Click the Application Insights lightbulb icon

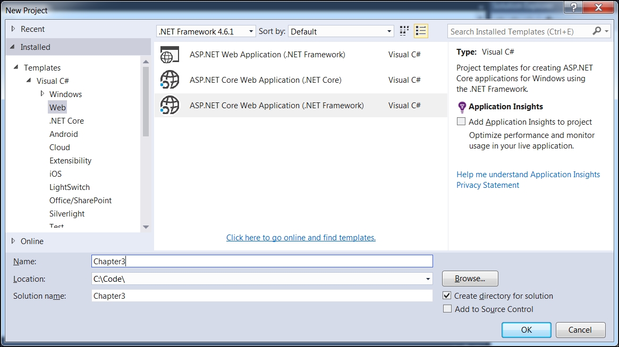coord(462,107)
